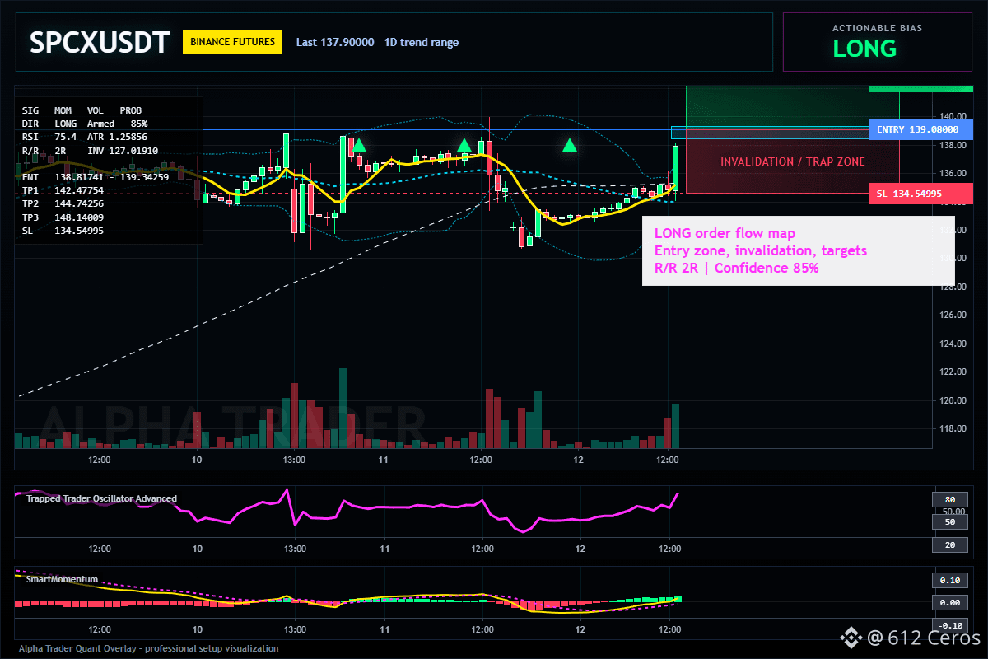This screenshot has height=659, width=988.
Task: Click the 80 level on the oscillator axis
Action: click(x=949, y=499)
